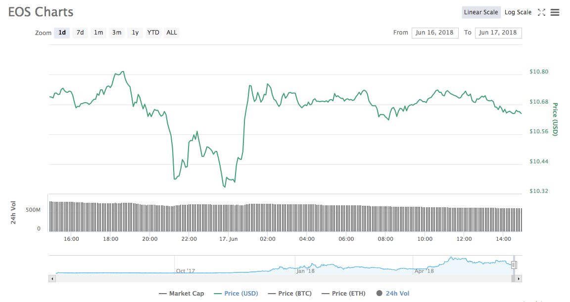Click the $10.80 price axis label
The width and height of the screenshot is (570, 302).
coord(539,72)
